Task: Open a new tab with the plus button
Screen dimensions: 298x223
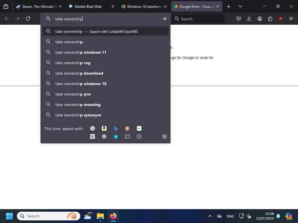Action: coord(229,6)
